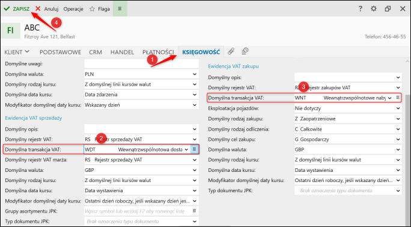The image size is (411, 227).
Task: Open settings gear icon
Action: click(x=374, y=8)
